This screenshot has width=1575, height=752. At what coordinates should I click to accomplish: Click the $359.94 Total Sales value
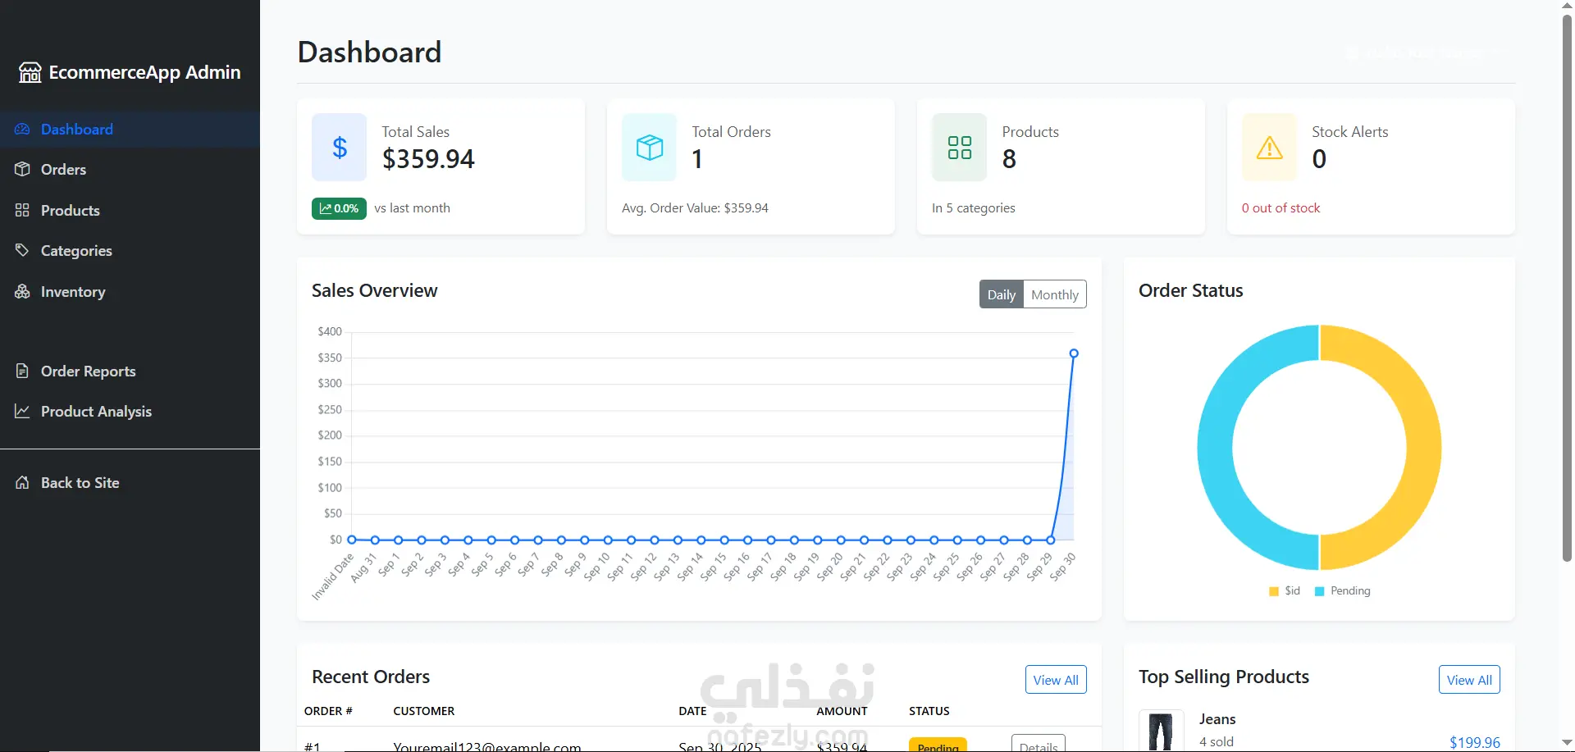428,158
